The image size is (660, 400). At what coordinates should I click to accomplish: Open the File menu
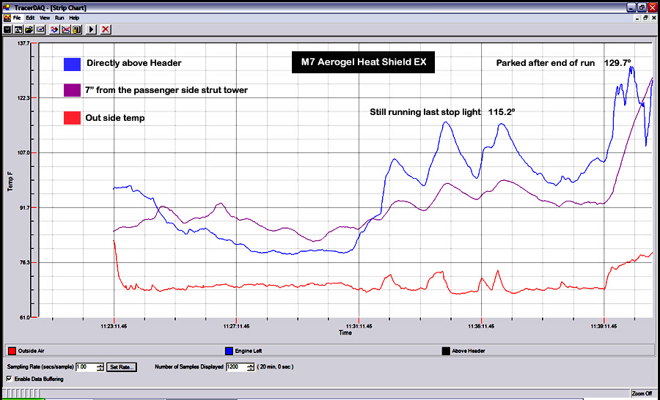point(17,17)
